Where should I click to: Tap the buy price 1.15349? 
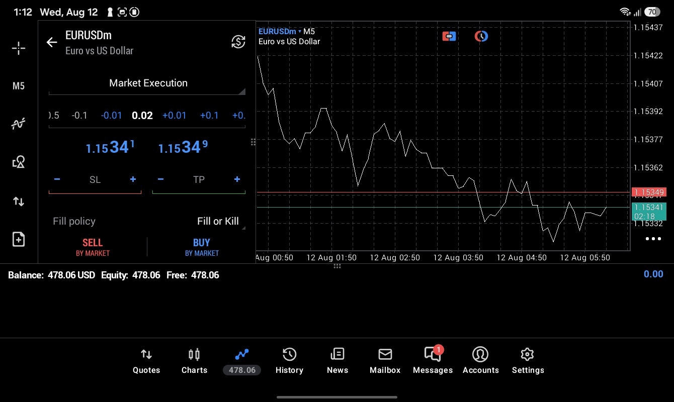pyautogui.click(x=183, y=147)
